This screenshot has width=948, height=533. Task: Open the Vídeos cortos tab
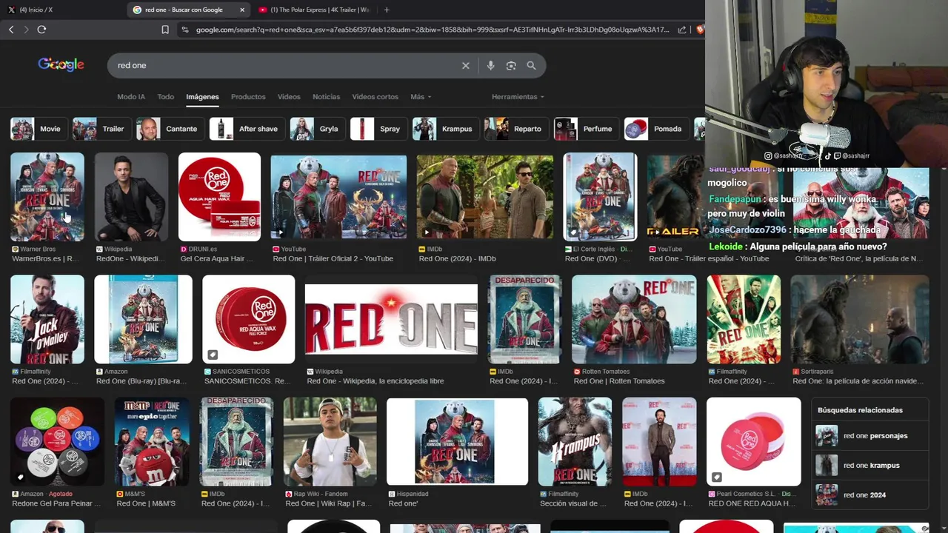375,97
